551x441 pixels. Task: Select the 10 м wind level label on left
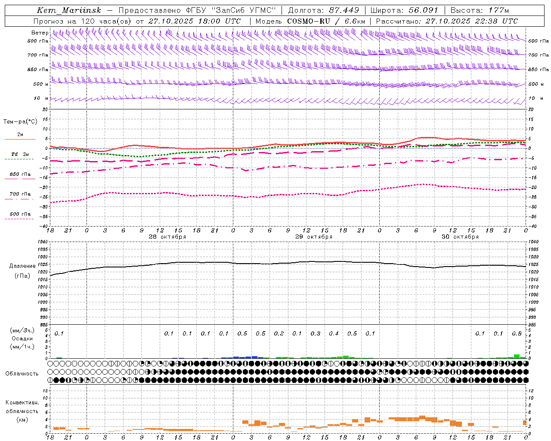point(41,98)
